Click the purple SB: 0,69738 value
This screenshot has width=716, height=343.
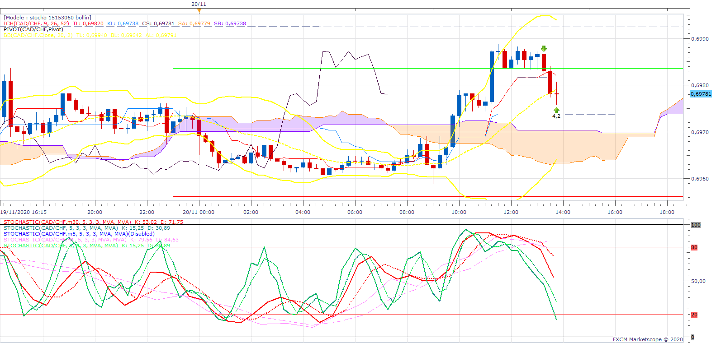click(230, 23)
